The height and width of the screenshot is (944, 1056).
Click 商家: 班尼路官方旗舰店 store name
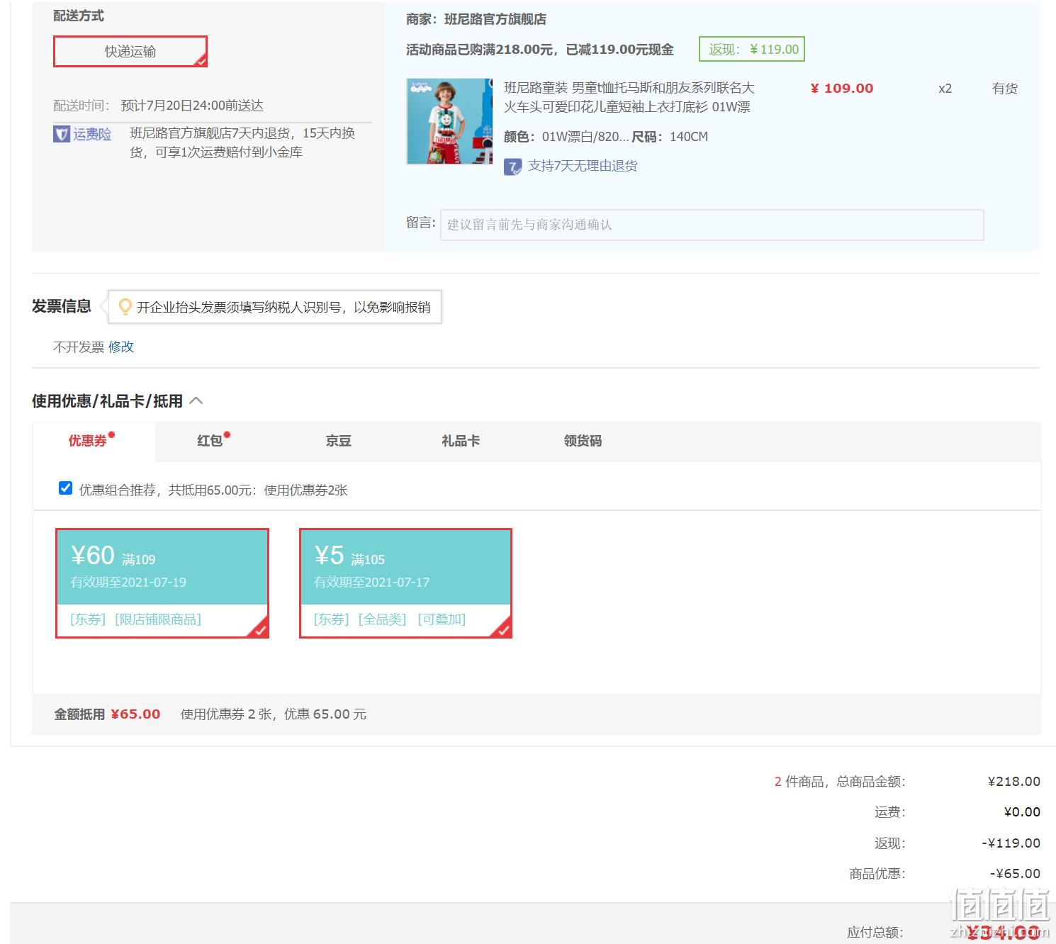[476, 19]
